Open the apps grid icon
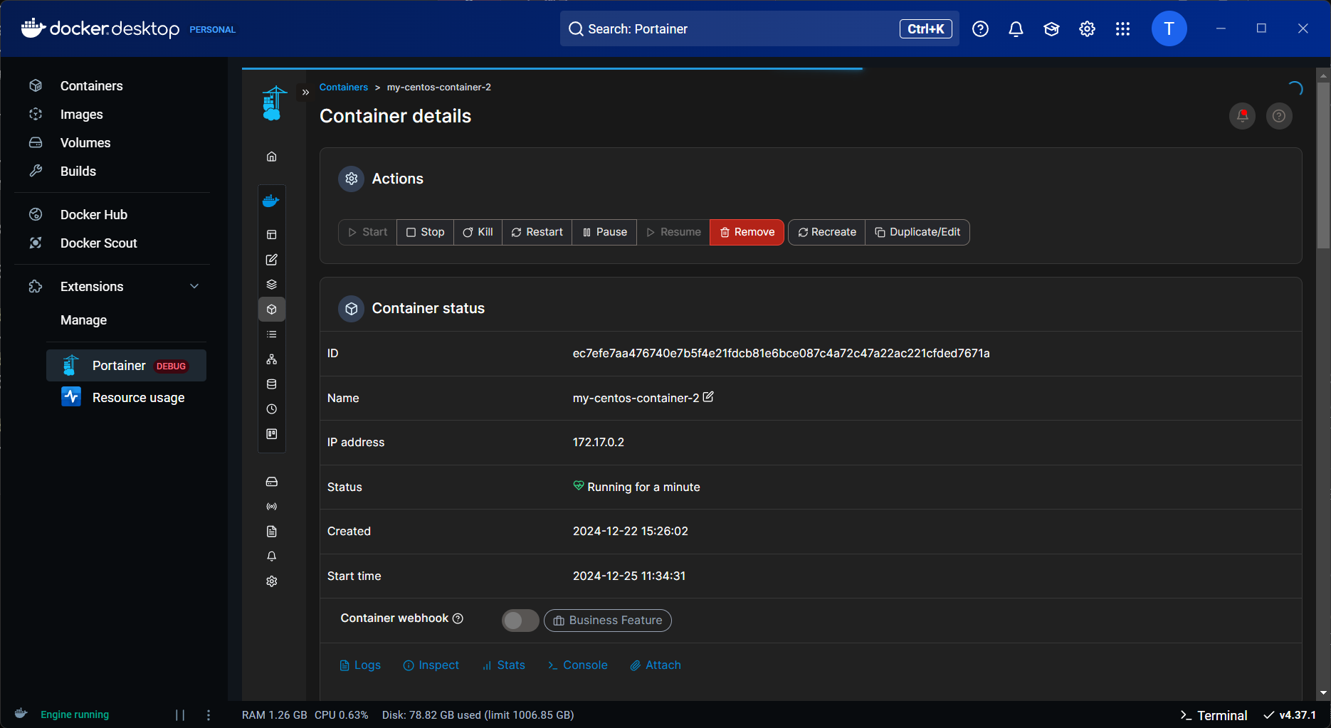 click(1122, 29)
